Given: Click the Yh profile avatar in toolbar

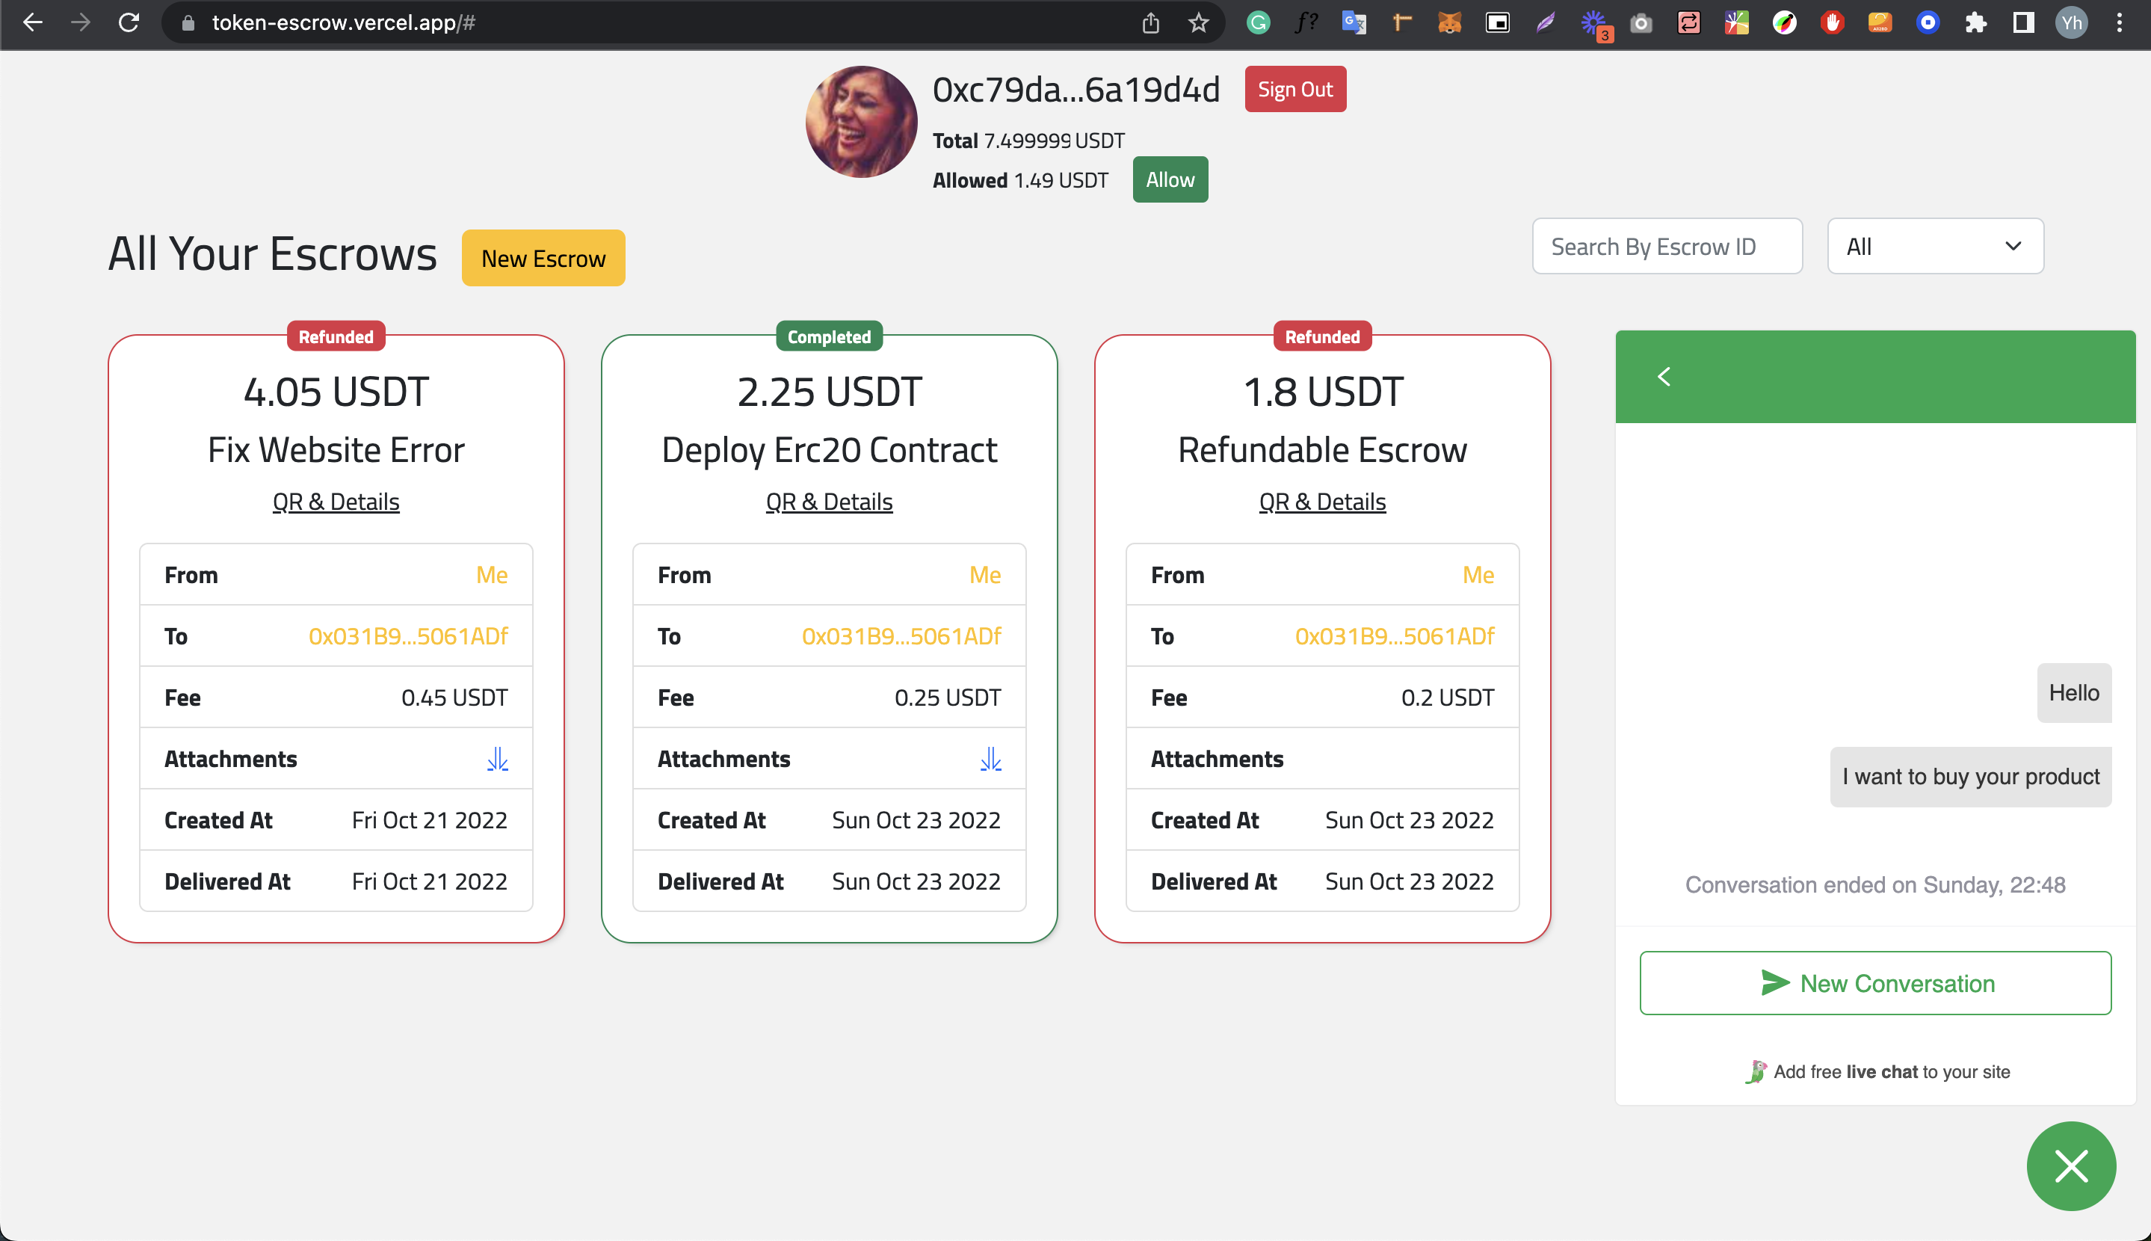Looking at the screenshot, I should coord(2070,22).
